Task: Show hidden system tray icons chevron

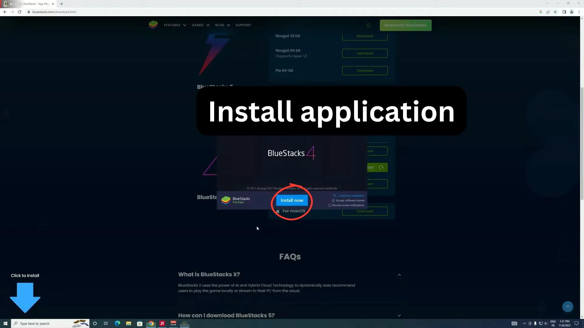Action: 524,323
